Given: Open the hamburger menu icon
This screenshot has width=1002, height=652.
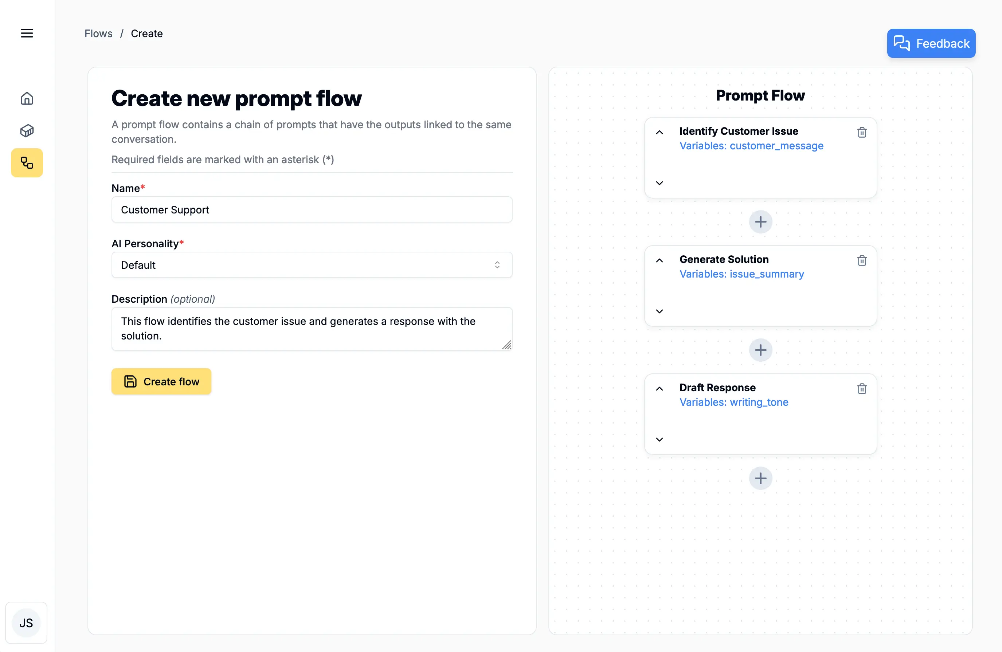Looking at the screenshot, I should (27, 33).
